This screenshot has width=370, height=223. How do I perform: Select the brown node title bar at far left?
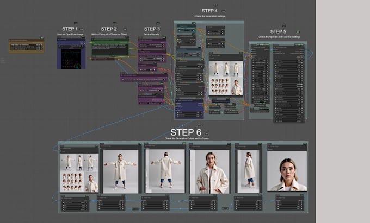click(x=27, y=41)
